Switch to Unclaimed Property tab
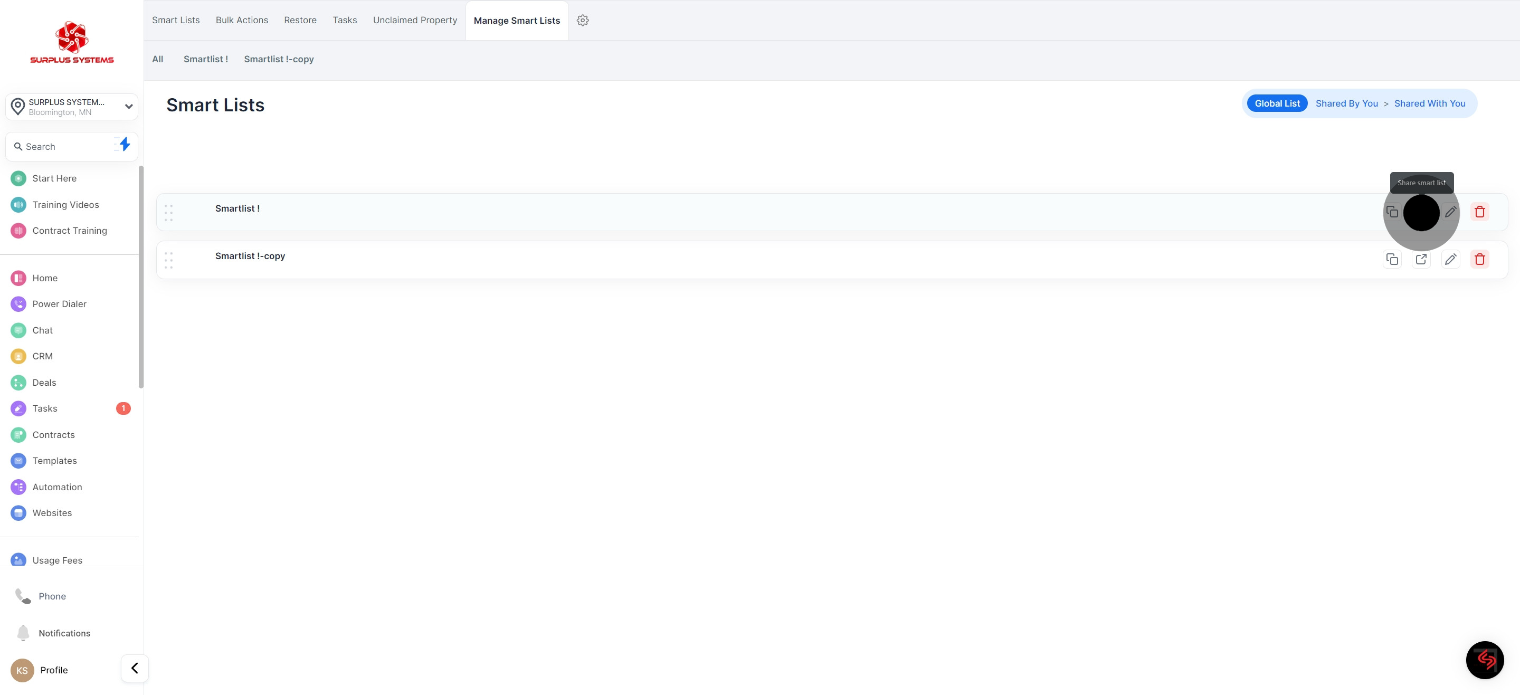 point(415,21)
